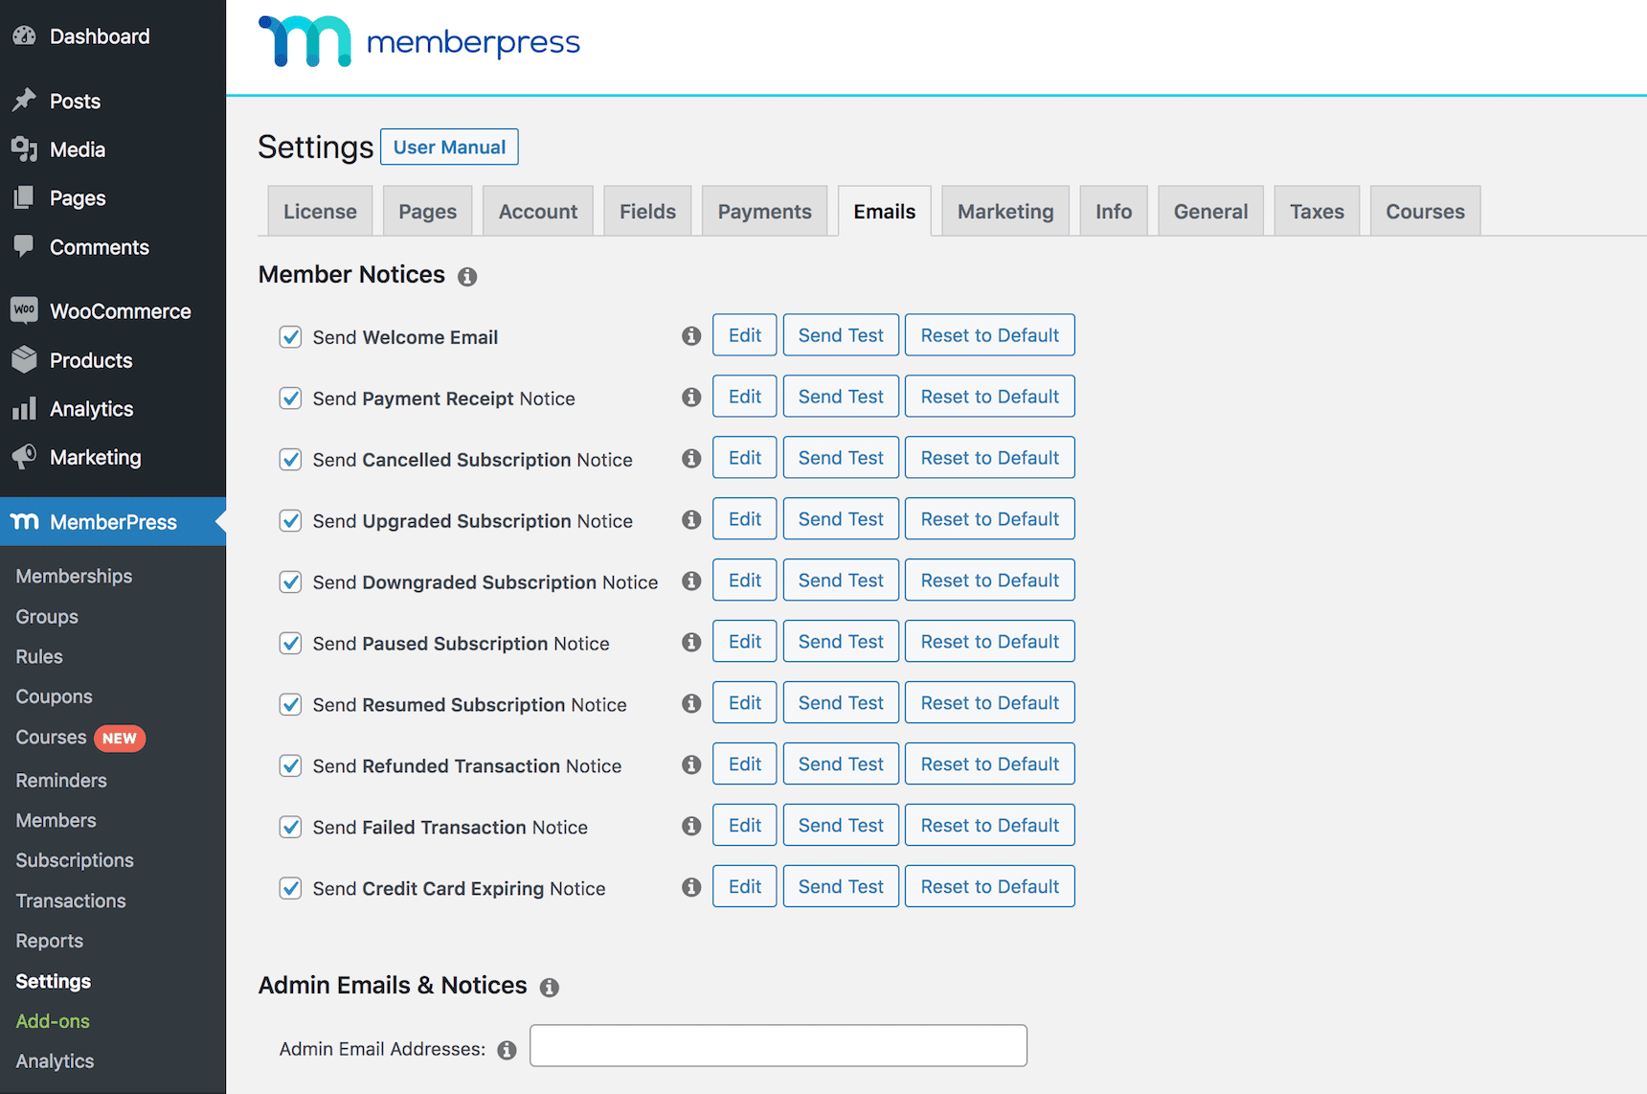1647x1094 pixels.
Task: Click the memberpress header logo
Action: 418,41
